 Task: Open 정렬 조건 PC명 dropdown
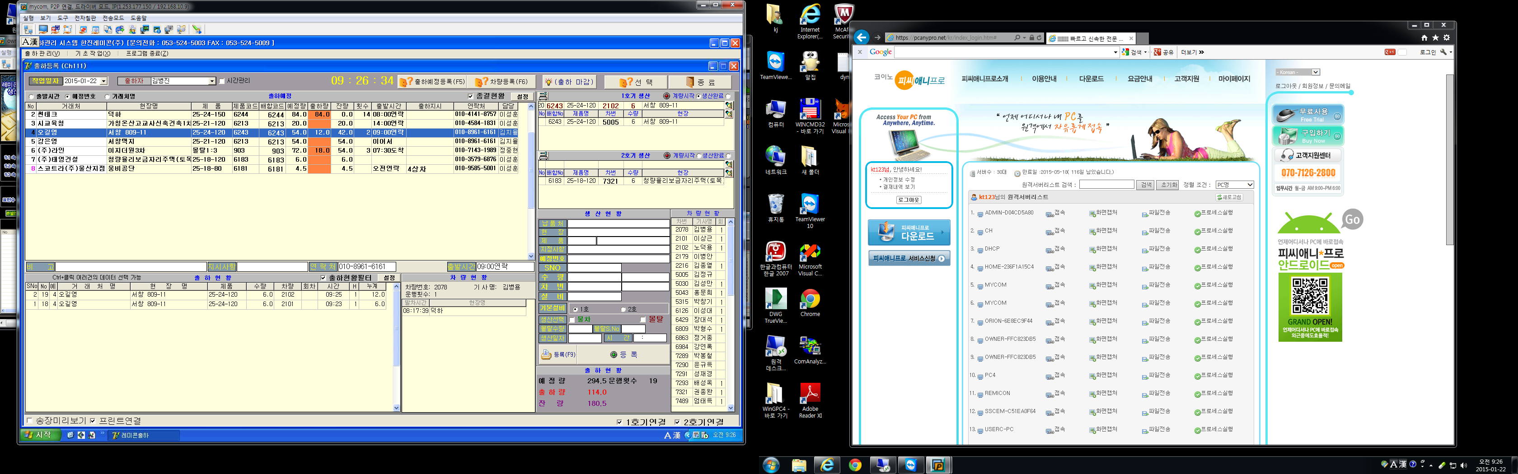coord(1234,185)
